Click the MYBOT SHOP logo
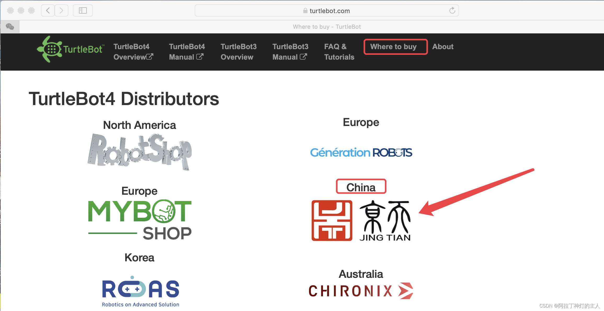The image size is (604, 311). click(140, 220)
